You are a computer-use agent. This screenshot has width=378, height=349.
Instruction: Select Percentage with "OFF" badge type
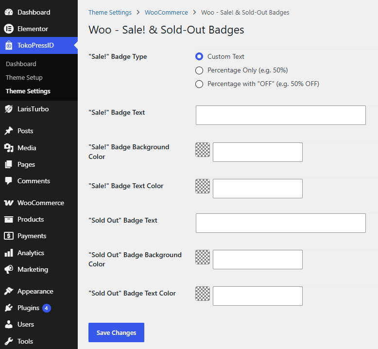pyautogui.click(x=199, y=84)
